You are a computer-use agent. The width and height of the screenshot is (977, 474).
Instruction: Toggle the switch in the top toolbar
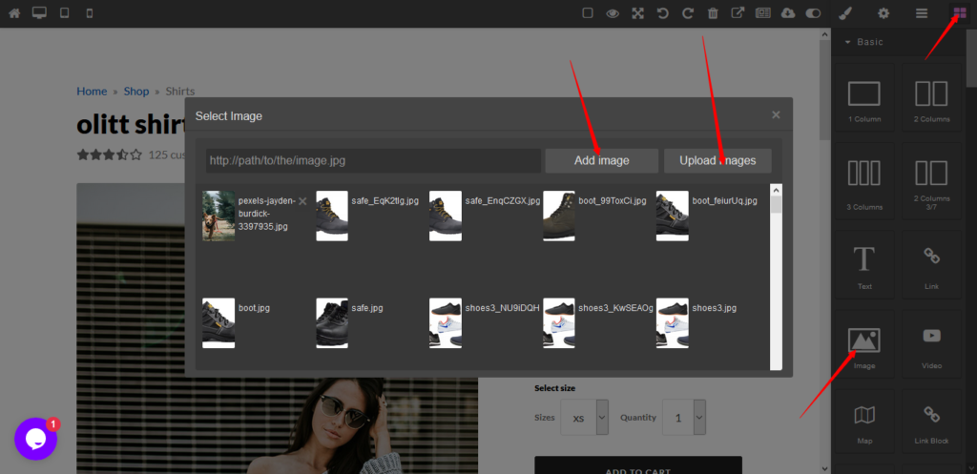813,13
